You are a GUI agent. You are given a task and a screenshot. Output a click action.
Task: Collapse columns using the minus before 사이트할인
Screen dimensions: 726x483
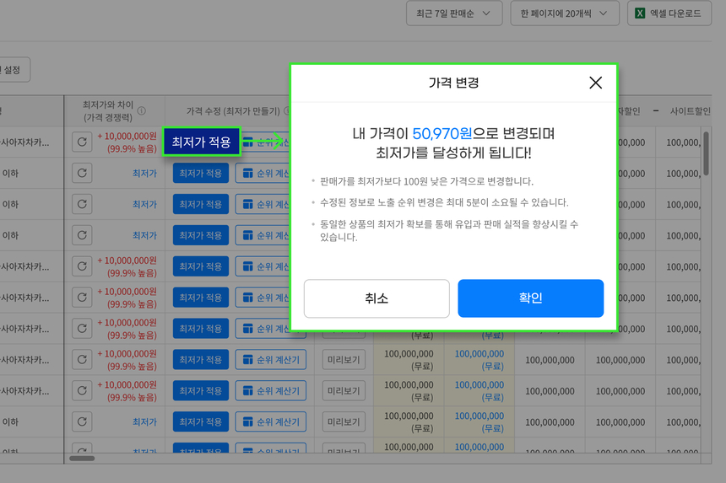tap(656, 111)
